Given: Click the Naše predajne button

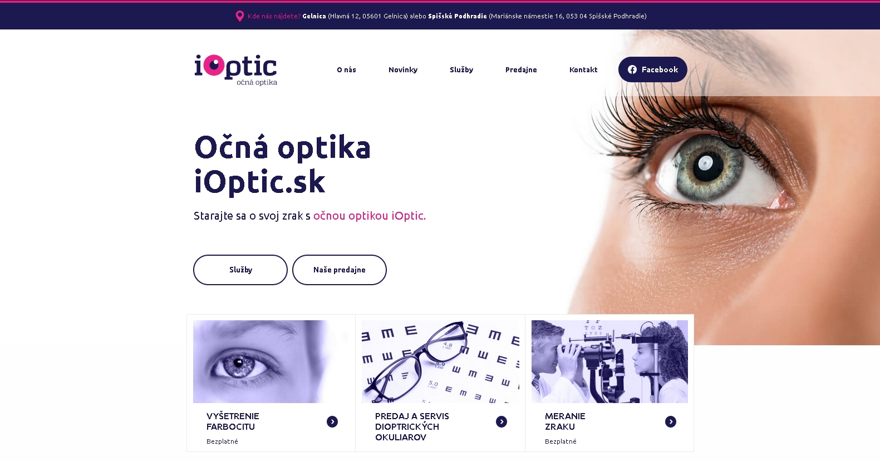Looking at the screenshot, I should point(340,270).
